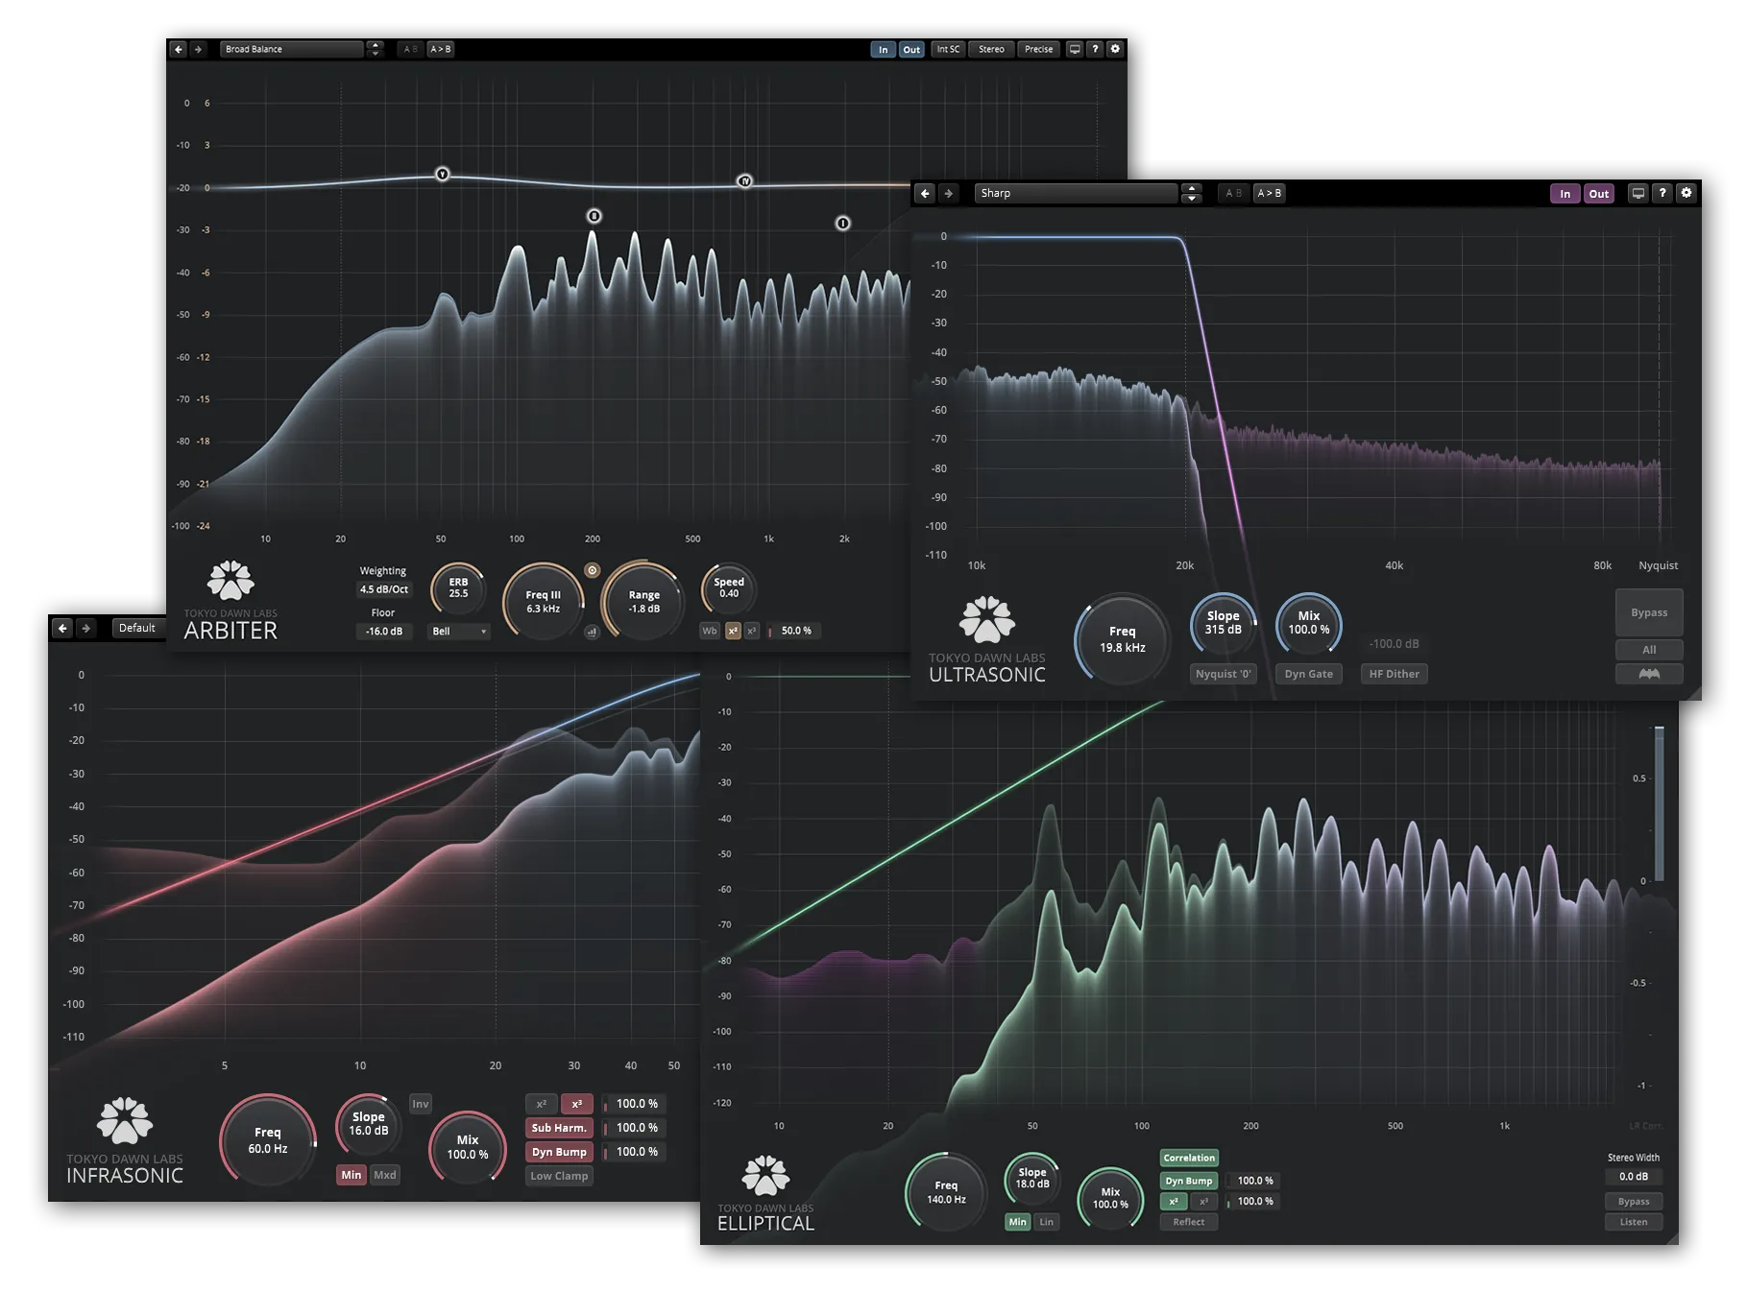Click Elliptical's Listen button
This screenshot has height=1292, width=1747.
[x=1634, y=1222]
